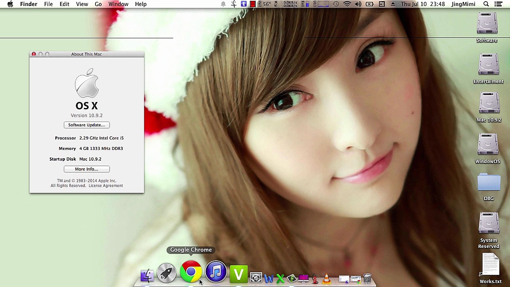
Task: Click processor value 2.29 GHz Intel Core i5
Action: [101, 138]
